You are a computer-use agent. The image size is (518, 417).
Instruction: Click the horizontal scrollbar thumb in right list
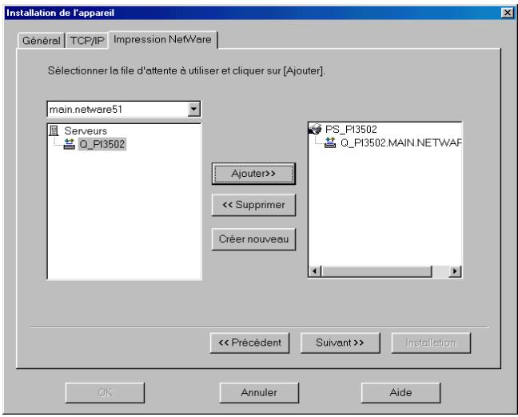[x=377, y=271]
